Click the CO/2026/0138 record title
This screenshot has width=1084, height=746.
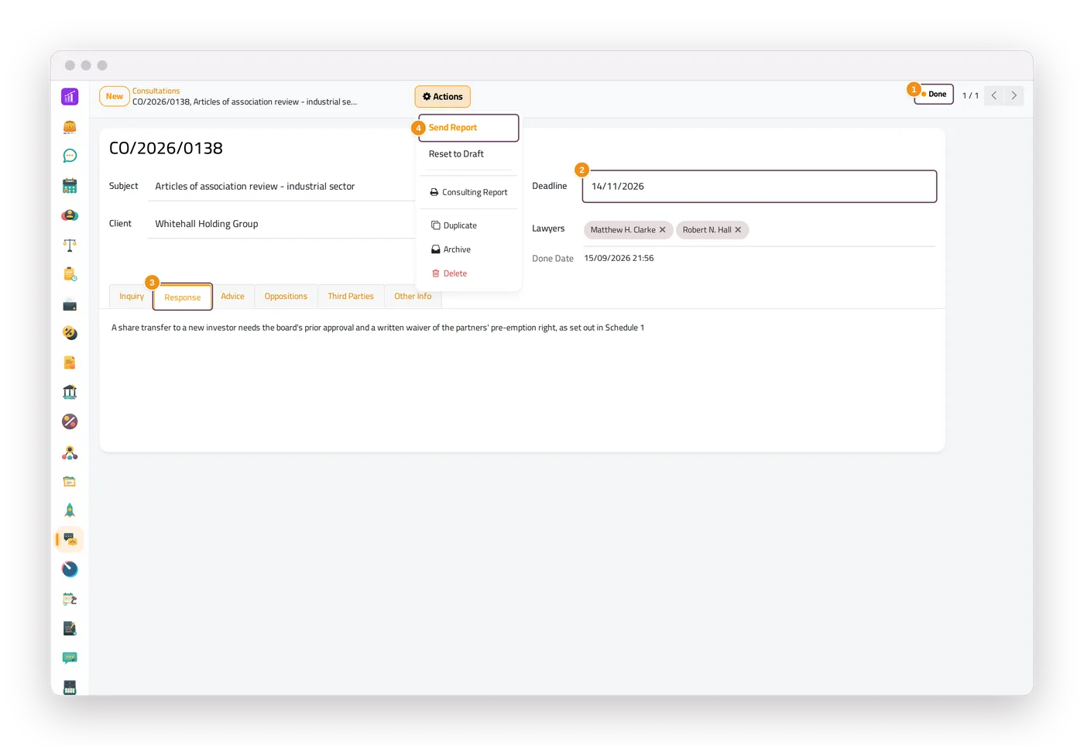pyautogui.click(x=166, y=148)
